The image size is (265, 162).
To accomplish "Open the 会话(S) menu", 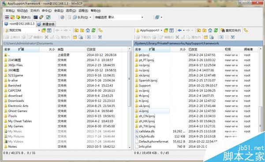I will (59, 11).
